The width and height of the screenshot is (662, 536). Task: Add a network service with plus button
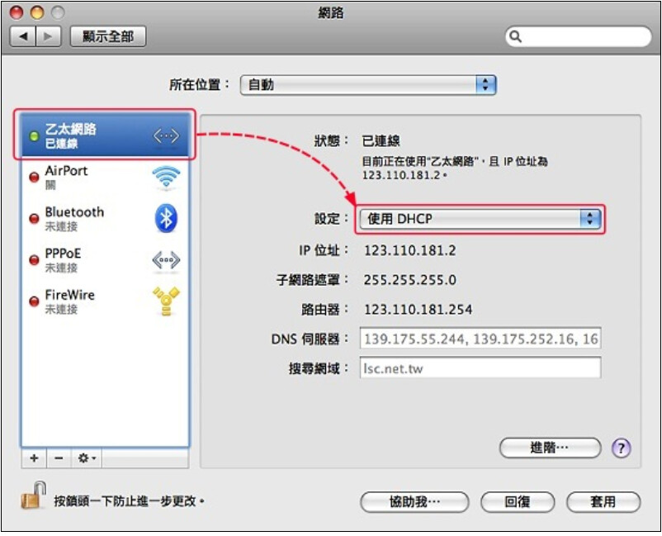34,458
